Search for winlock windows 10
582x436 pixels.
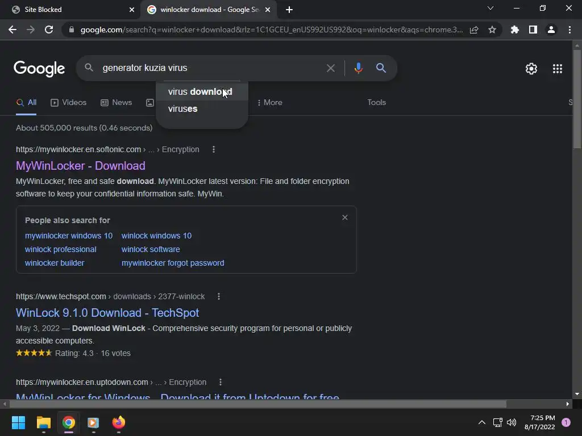point(156,236)
